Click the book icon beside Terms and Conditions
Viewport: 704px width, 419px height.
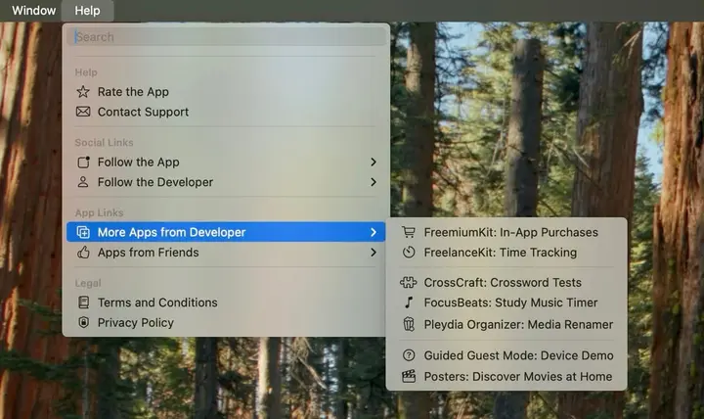point(83,303)
